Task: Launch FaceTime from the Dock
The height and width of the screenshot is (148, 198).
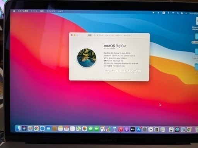Action: 97,129
